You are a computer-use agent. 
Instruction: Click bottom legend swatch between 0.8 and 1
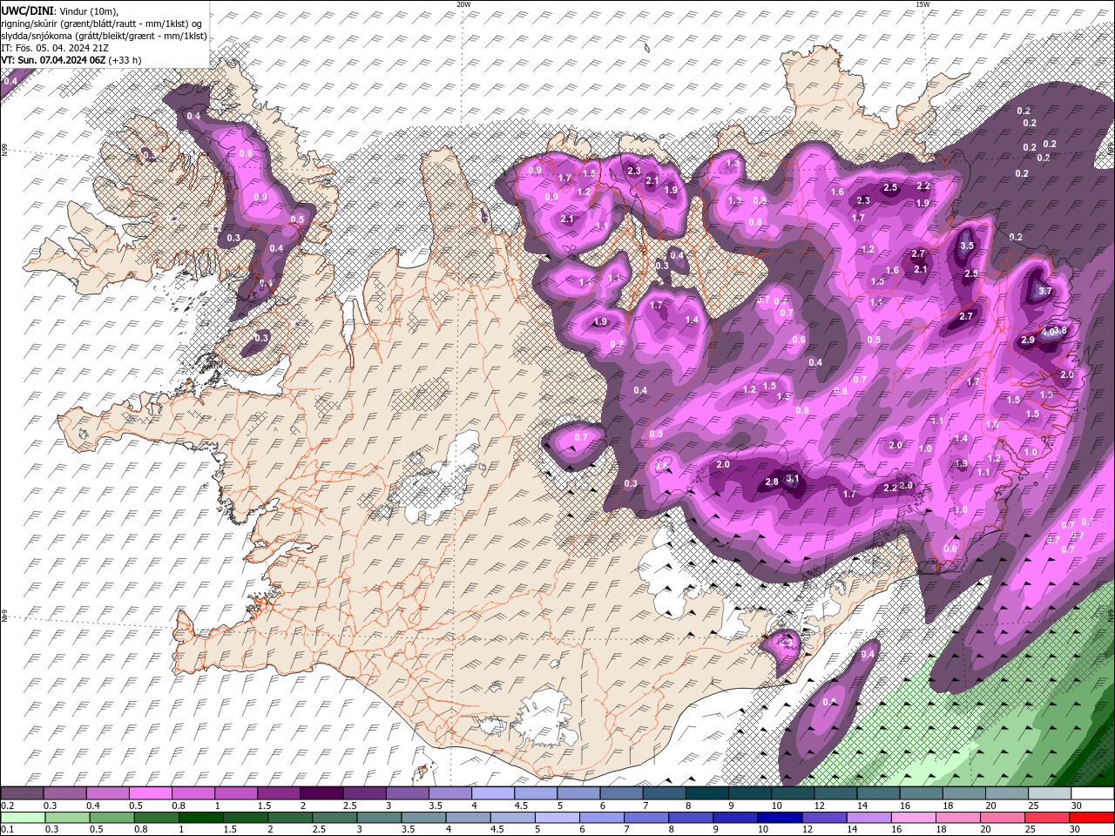click(x=156, y=818)
